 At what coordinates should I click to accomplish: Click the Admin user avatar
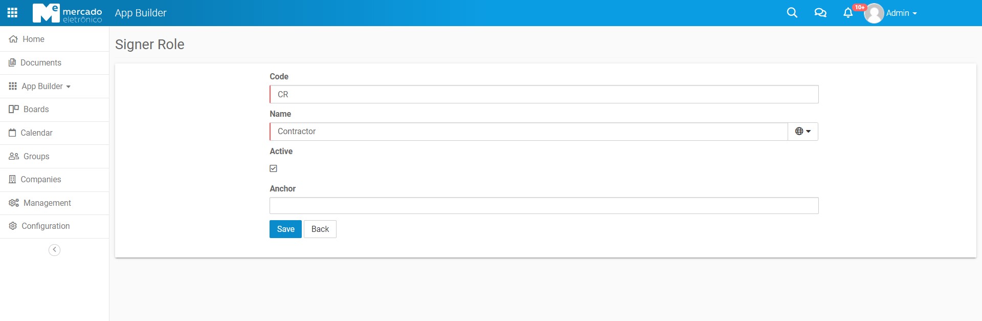(874, 13)
